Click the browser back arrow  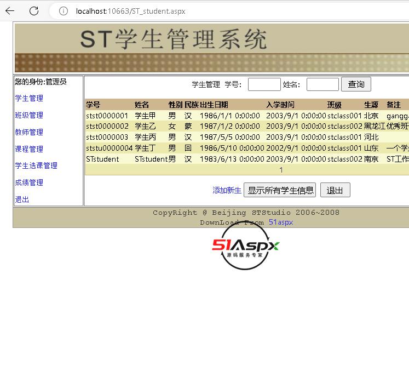point(10,11)
